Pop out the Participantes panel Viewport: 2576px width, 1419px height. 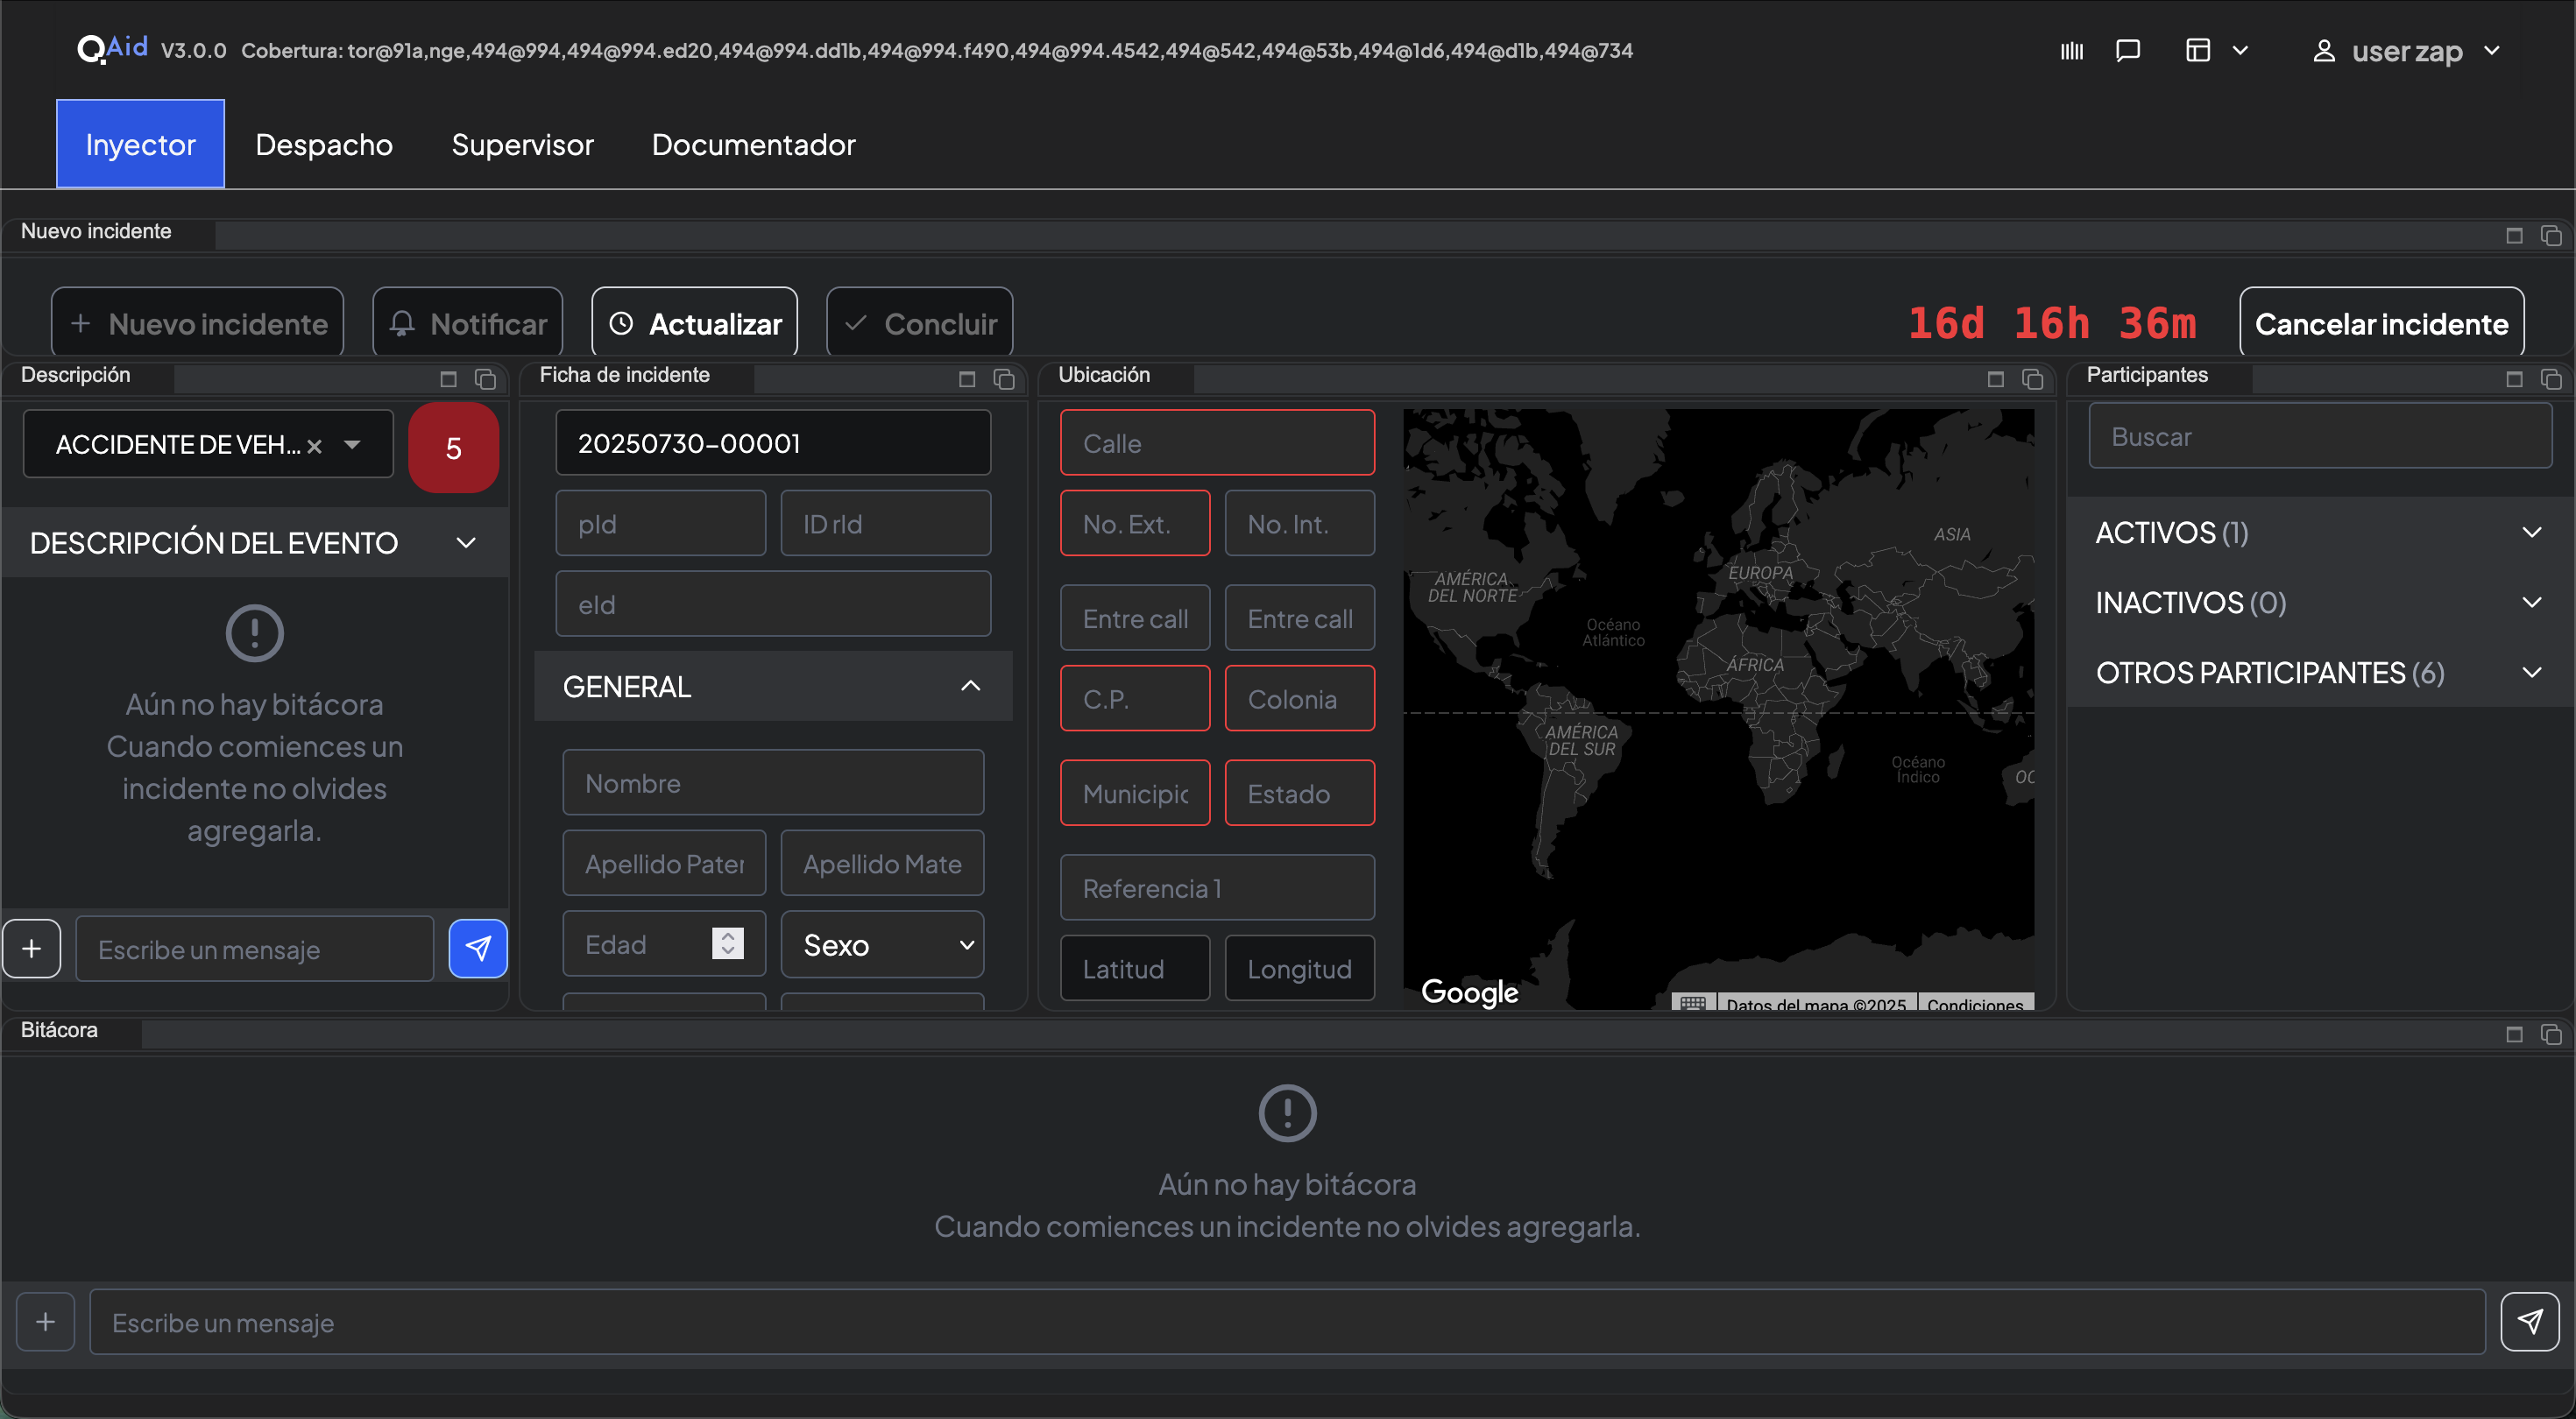point(2551,379)
